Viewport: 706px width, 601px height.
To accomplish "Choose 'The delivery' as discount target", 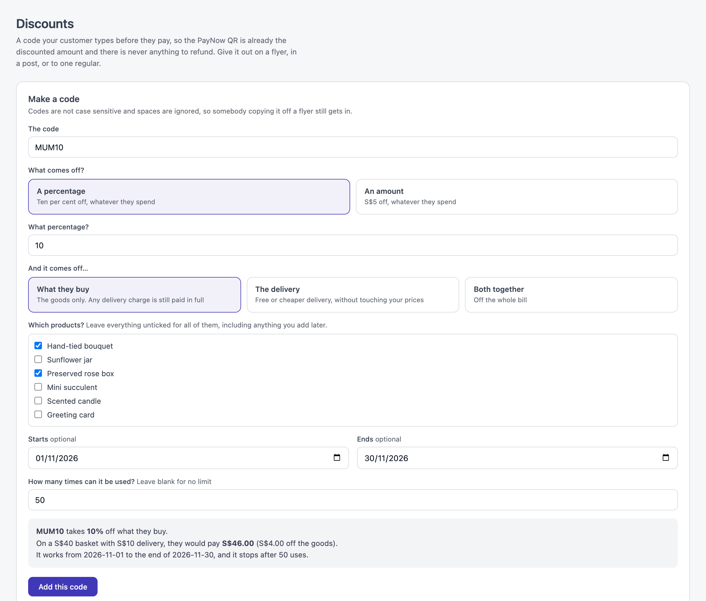I will 353,294.
